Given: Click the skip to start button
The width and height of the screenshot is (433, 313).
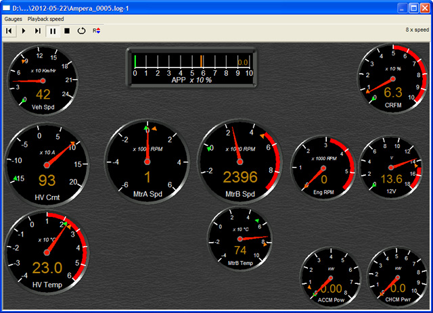Looking at the screenshot, I should pos(9,30).
